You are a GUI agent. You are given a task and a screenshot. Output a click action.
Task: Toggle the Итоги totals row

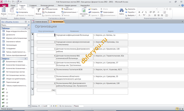104,9
